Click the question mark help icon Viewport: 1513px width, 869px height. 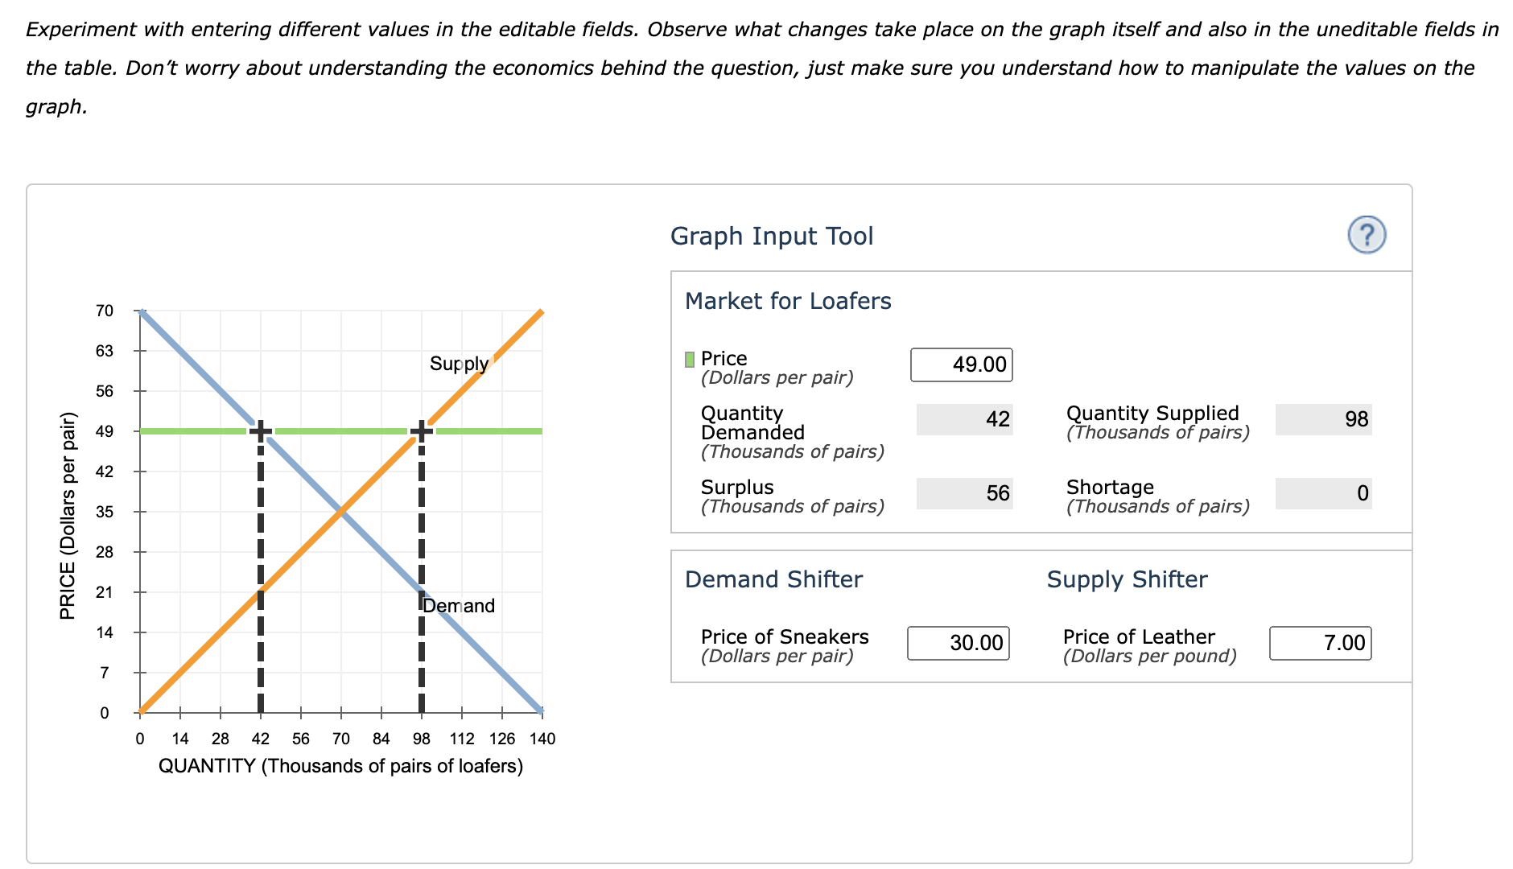[x=1368, y=235]
